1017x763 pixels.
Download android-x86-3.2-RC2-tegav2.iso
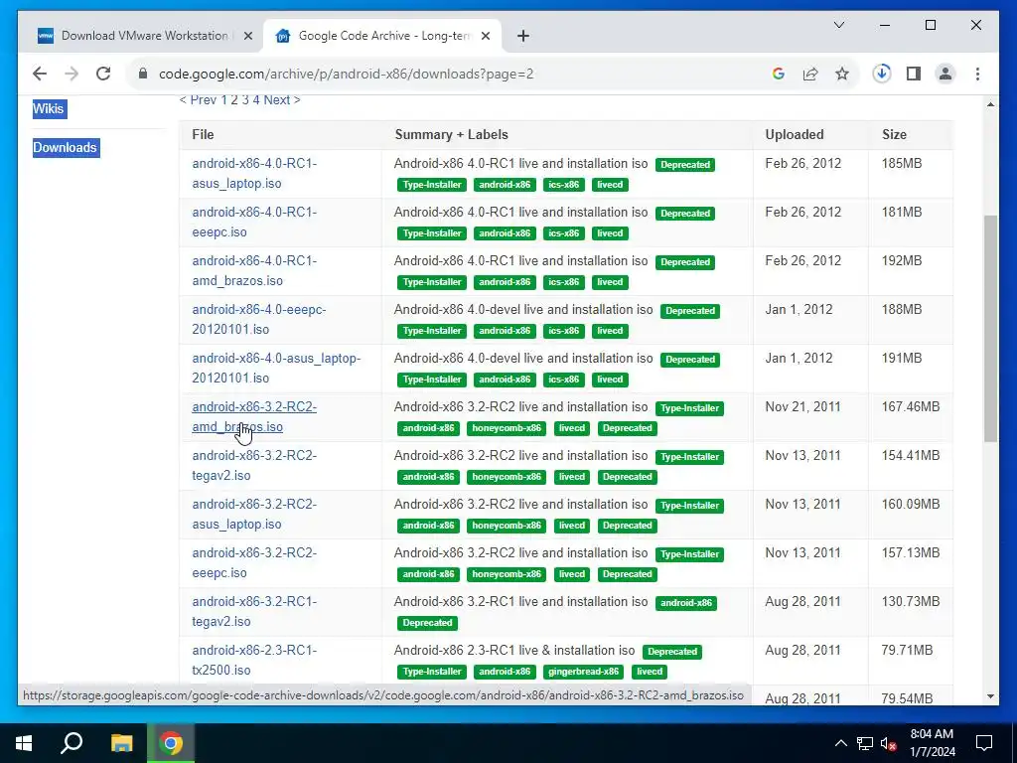click(254, 465)
